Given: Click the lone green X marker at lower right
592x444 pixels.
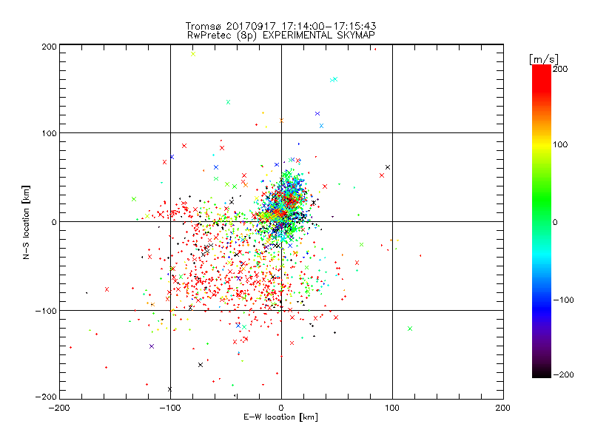Looking at the screenshot, I should pos(410,329).
